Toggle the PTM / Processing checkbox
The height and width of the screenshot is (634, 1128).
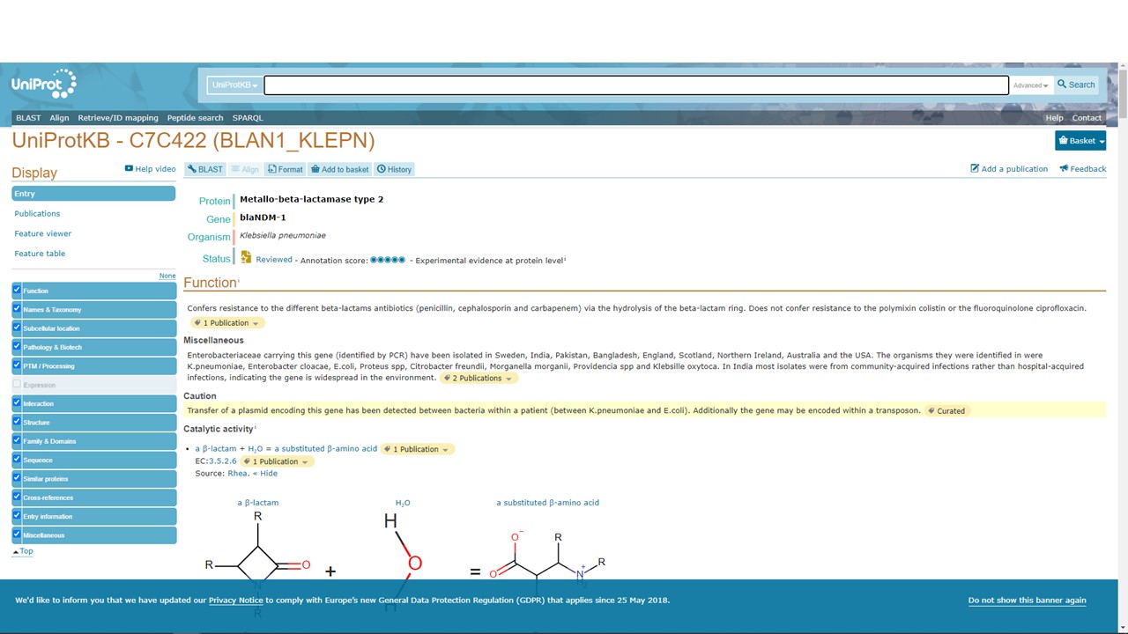pos(17,365)
